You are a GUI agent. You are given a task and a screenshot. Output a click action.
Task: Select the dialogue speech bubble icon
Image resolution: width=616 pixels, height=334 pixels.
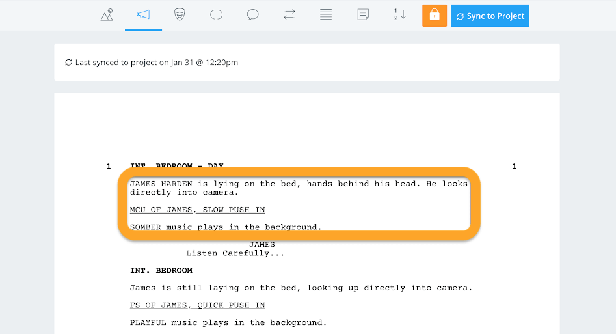tap(252, 15)
